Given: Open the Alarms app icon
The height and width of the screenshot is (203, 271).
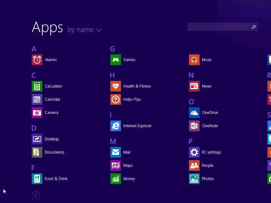Looking at the screenshot, I should click(37, 60).
